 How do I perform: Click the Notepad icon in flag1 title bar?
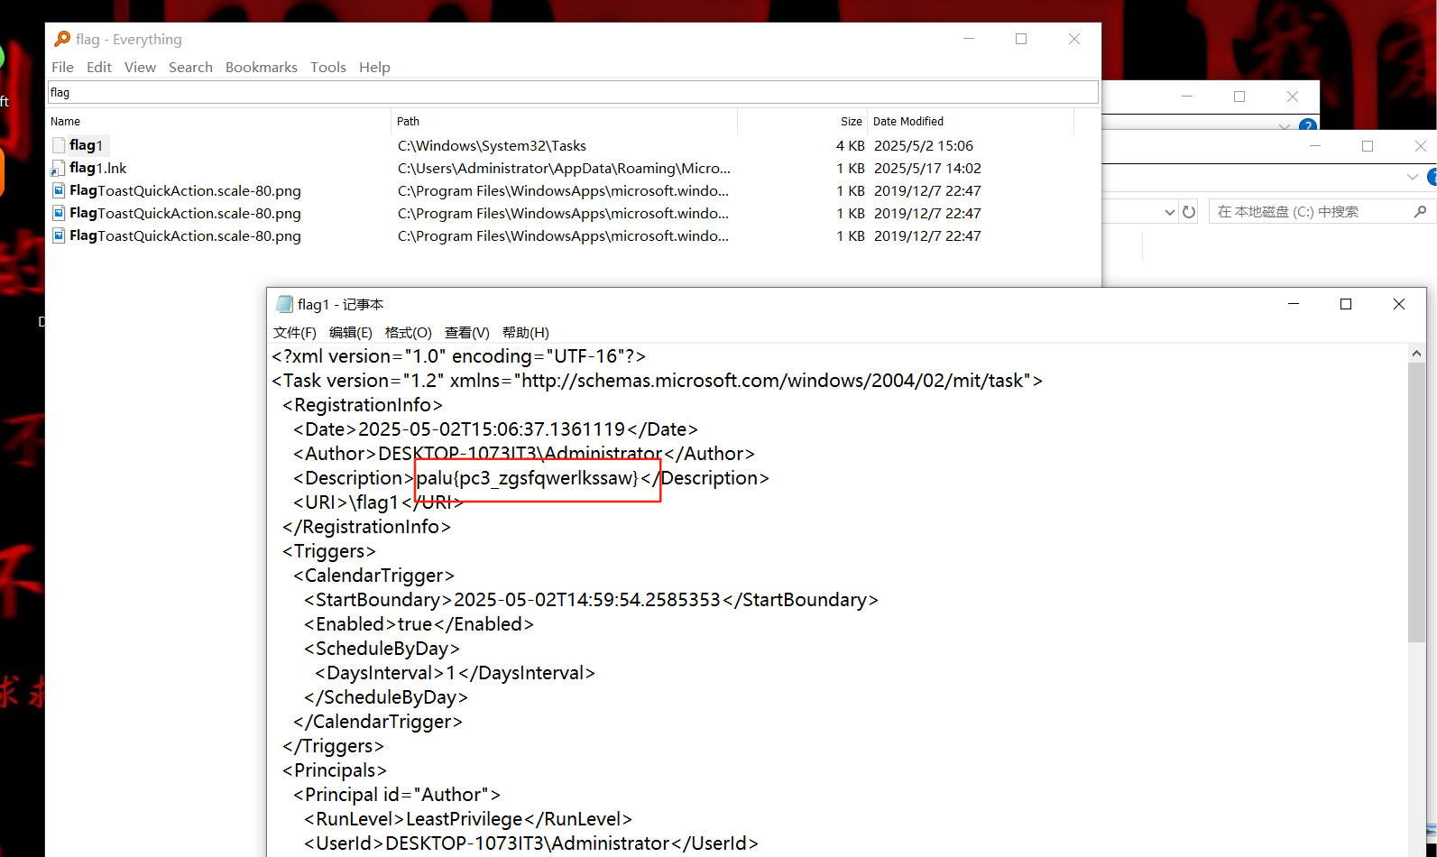(x=284, y=304)
